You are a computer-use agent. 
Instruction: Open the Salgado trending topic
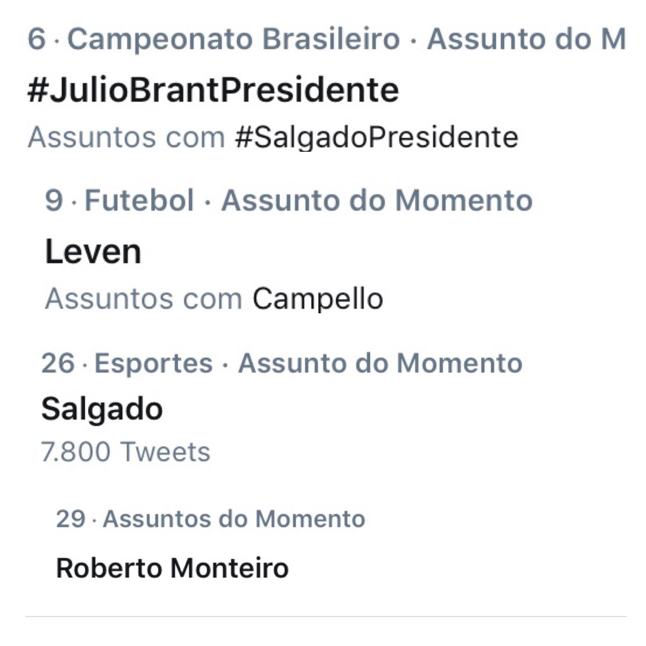click(x=102, y=409)
